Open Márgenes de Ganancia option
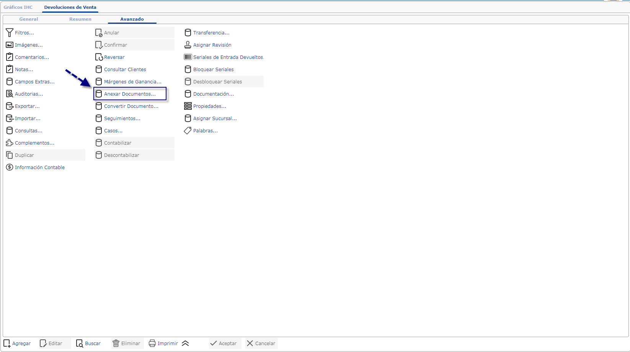 click(132, 82)
